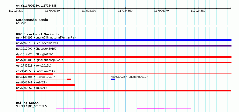Click ruler position 117924330
239x112 pixels.
coord(16,11)
